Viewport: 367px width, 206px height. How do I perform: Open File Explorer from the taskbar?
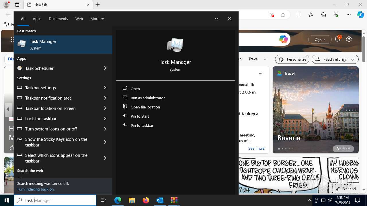point(132,200)
